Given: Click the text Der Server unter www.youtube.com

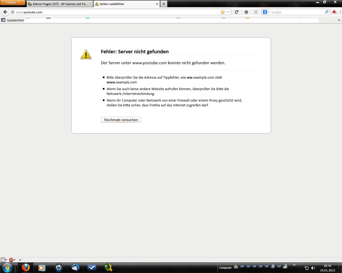Looking at the screenshot, I should pos(134,63).
